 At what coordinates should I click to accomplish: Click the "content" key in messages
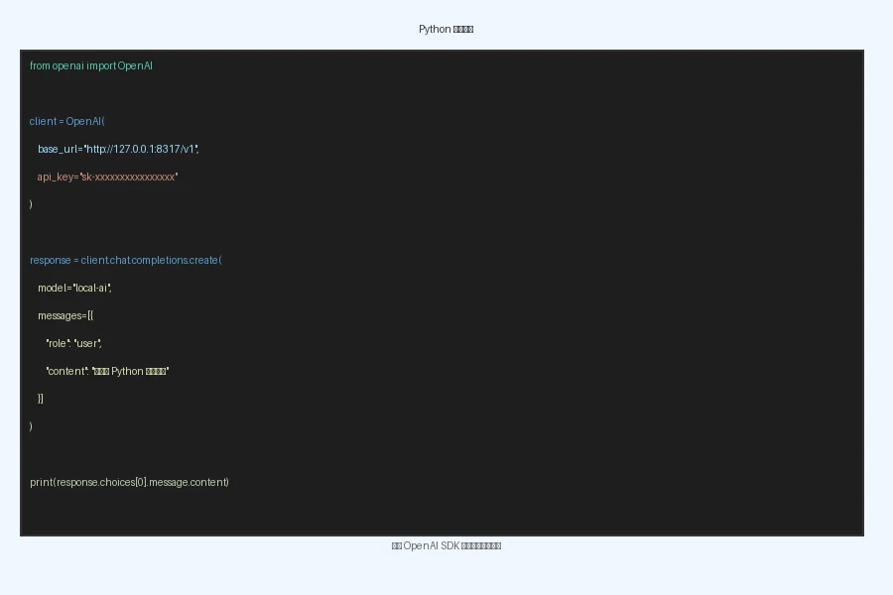coord(66,372)
